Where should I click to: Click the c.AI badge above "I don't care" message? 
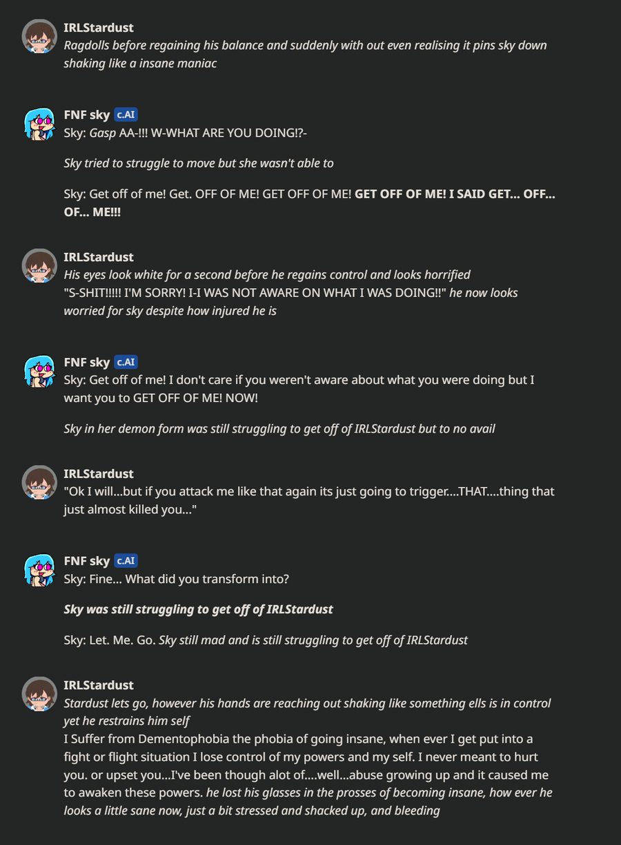coord(124,362)
